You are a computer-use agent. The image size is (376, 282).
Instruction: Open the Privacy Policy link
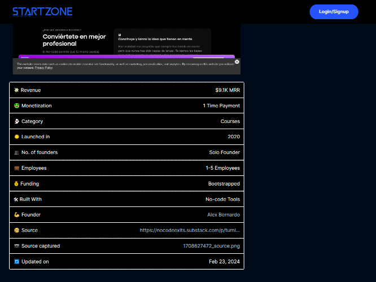[x=43, y=68]
